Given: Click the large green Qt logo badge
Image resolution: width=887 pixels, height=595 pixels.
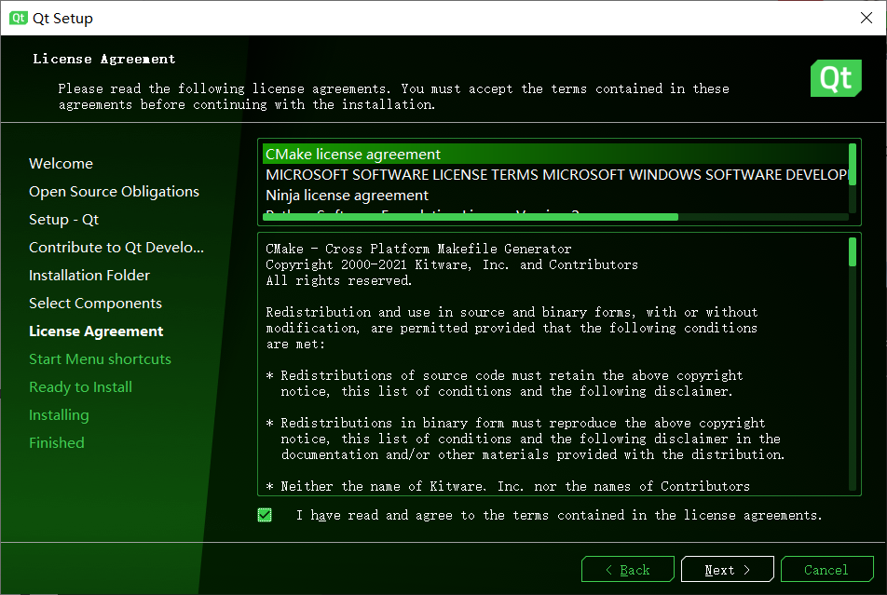Looking at the screenshot, I should [x=836, y=78].
